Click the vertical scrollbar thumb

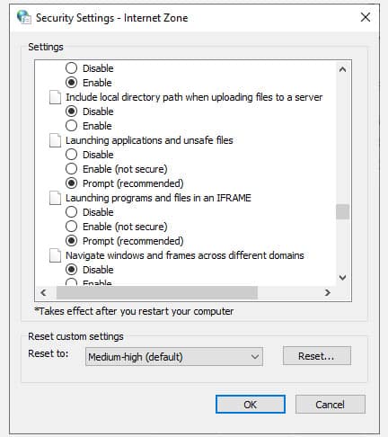click(342, 211)
